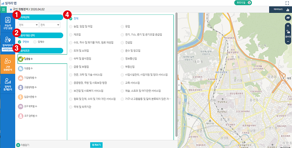The width and height of the screenshot is (292, 148).
Task: Choose the 건설업 option
Action: pyautogui.click(x=127, y=43)
